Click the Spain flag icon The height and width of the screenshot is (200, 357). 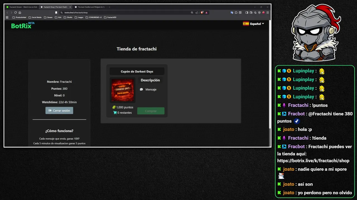pyautogui.click(x=246, y=24)
